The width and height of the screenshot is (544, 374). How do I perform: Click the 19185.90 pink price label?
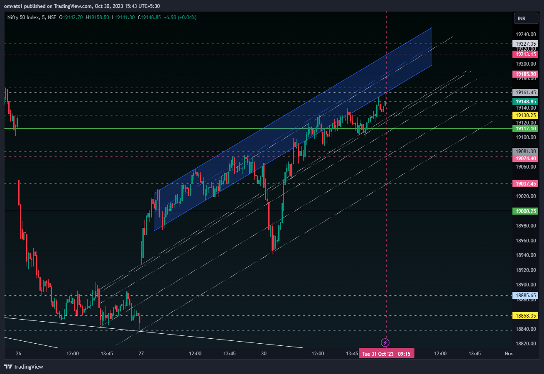click(525, 74)
